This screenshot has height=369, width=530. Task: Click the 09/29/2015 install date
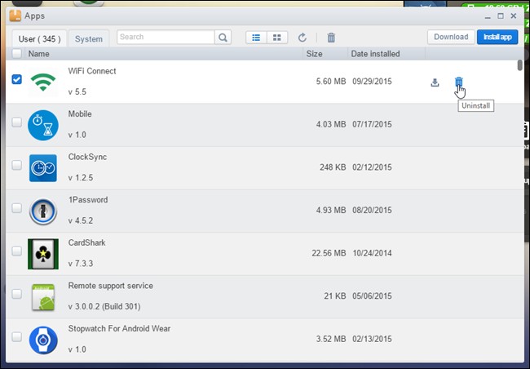click(x=372, y=82)
